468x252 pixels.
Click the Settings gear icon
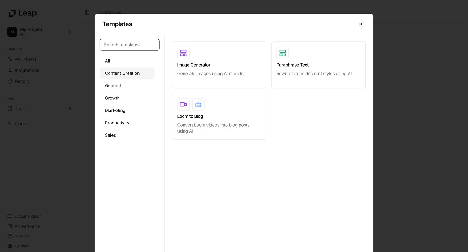click(10, 246)
